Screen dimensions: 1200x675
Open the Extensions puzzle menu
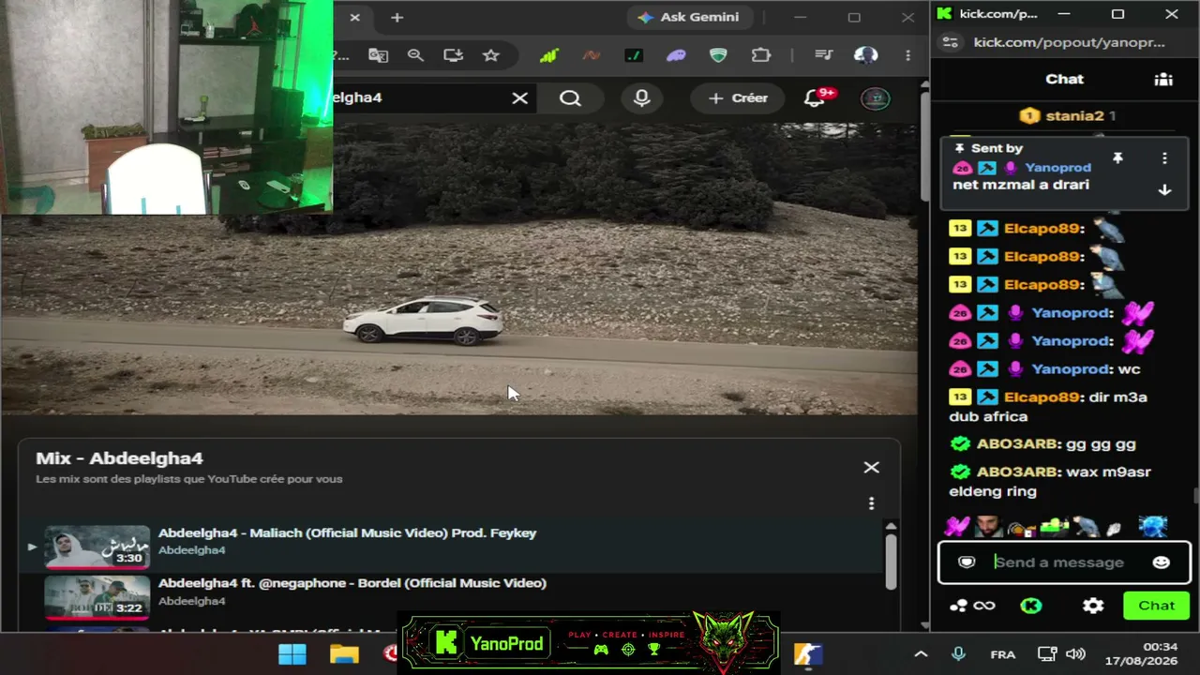coord(761,55)
